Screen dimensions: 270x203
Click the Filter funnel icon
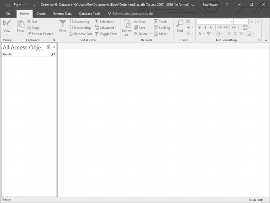(63, 24)
